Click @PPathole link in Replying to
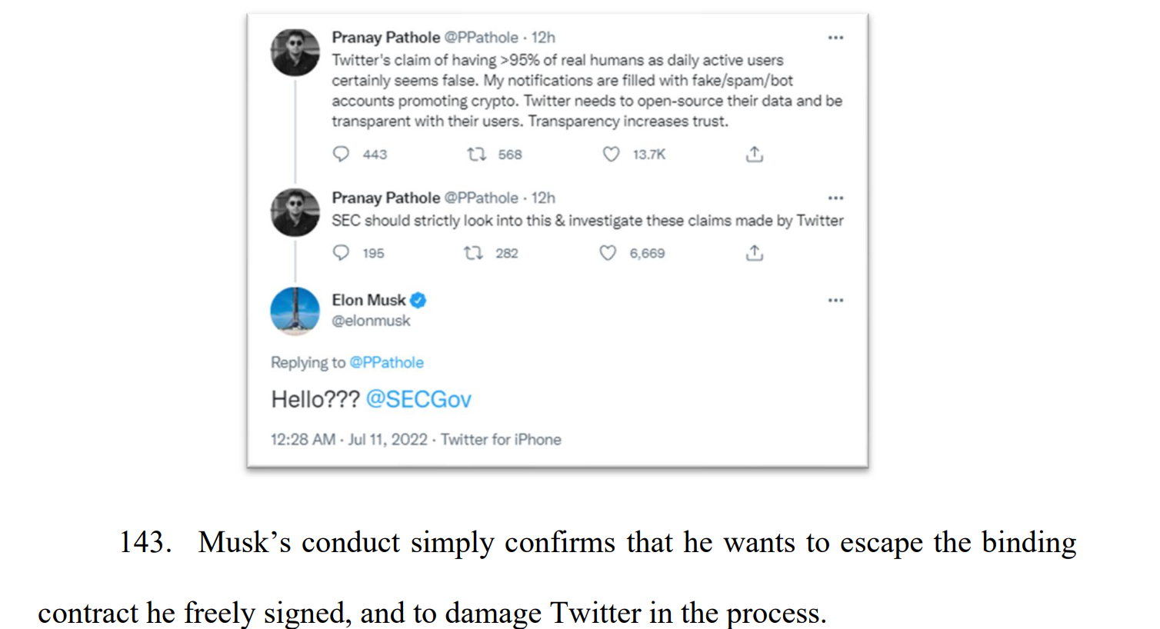 point(386,362)
